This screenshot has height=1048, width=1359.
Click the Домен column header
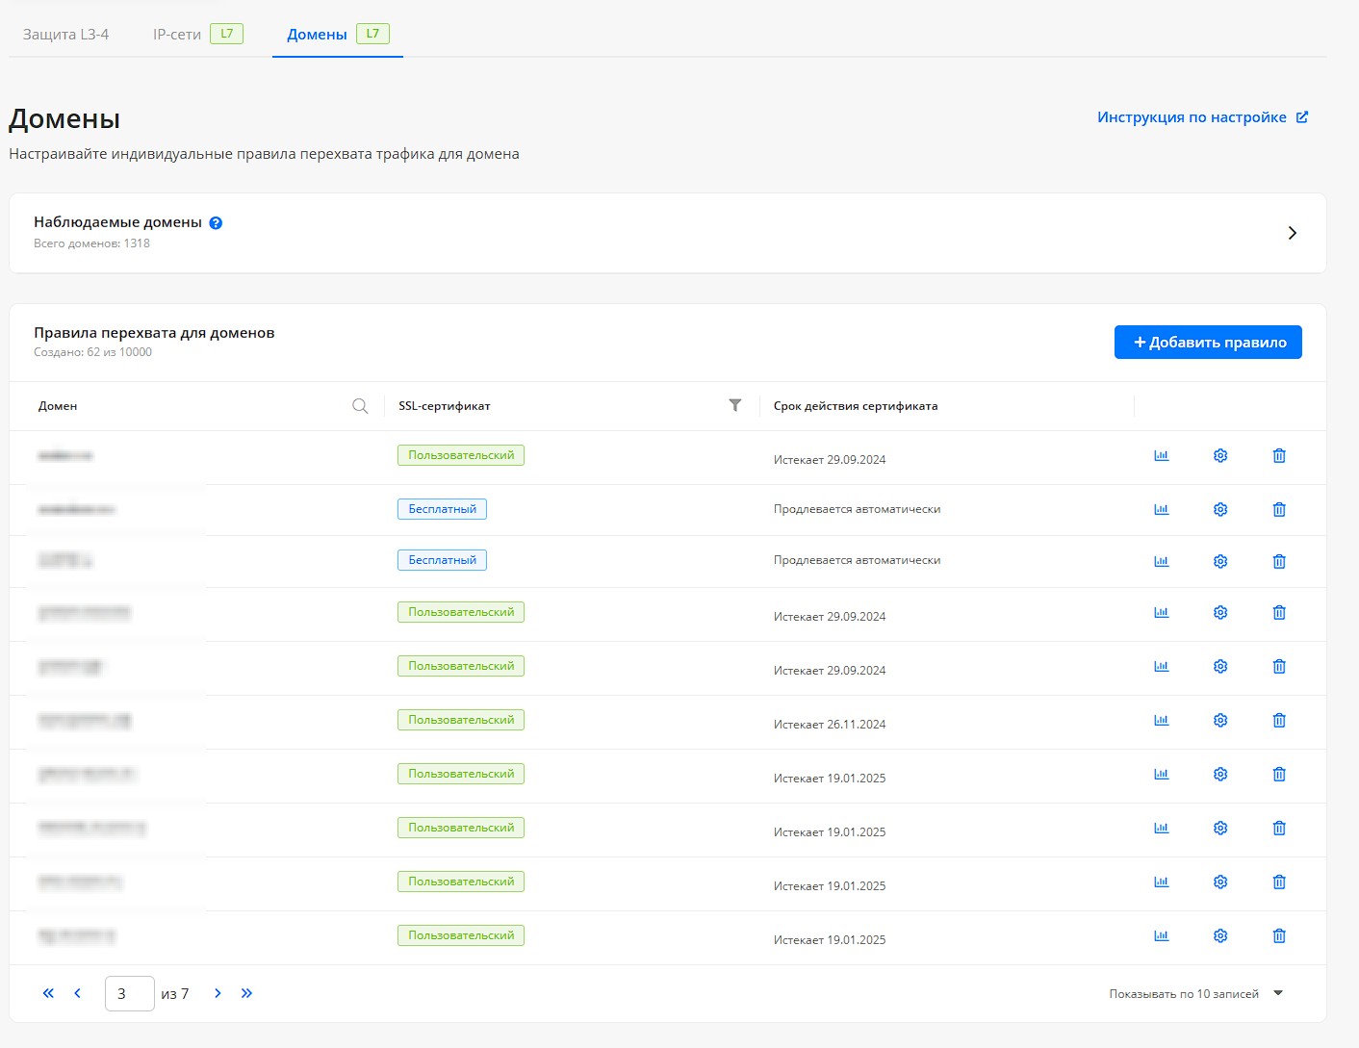coord(58,406)
